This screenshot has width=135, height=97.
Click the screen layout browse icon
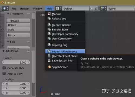coord(58,8)
